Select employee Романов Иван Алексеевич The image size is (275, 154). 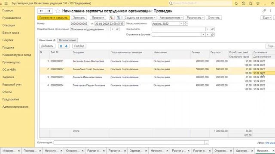point(87,77)
